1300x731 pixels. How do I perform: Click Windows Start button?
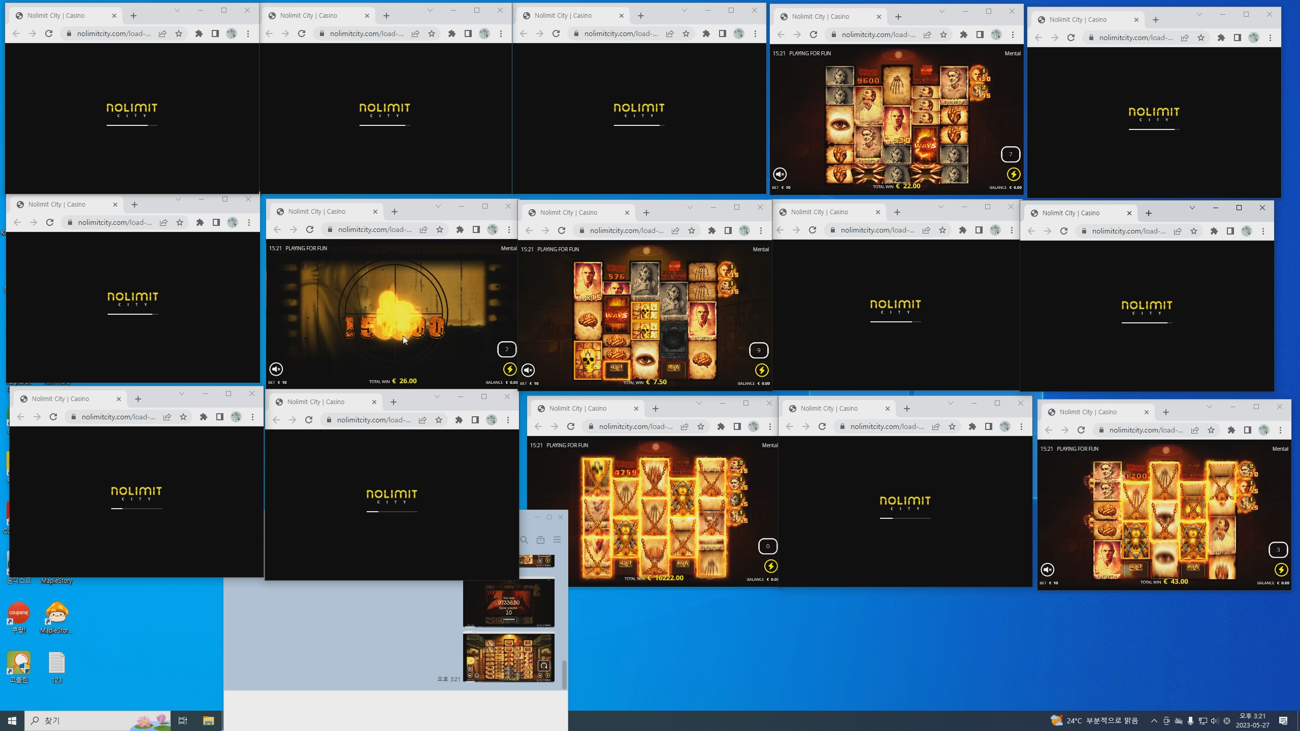click(x=12, y=721)
